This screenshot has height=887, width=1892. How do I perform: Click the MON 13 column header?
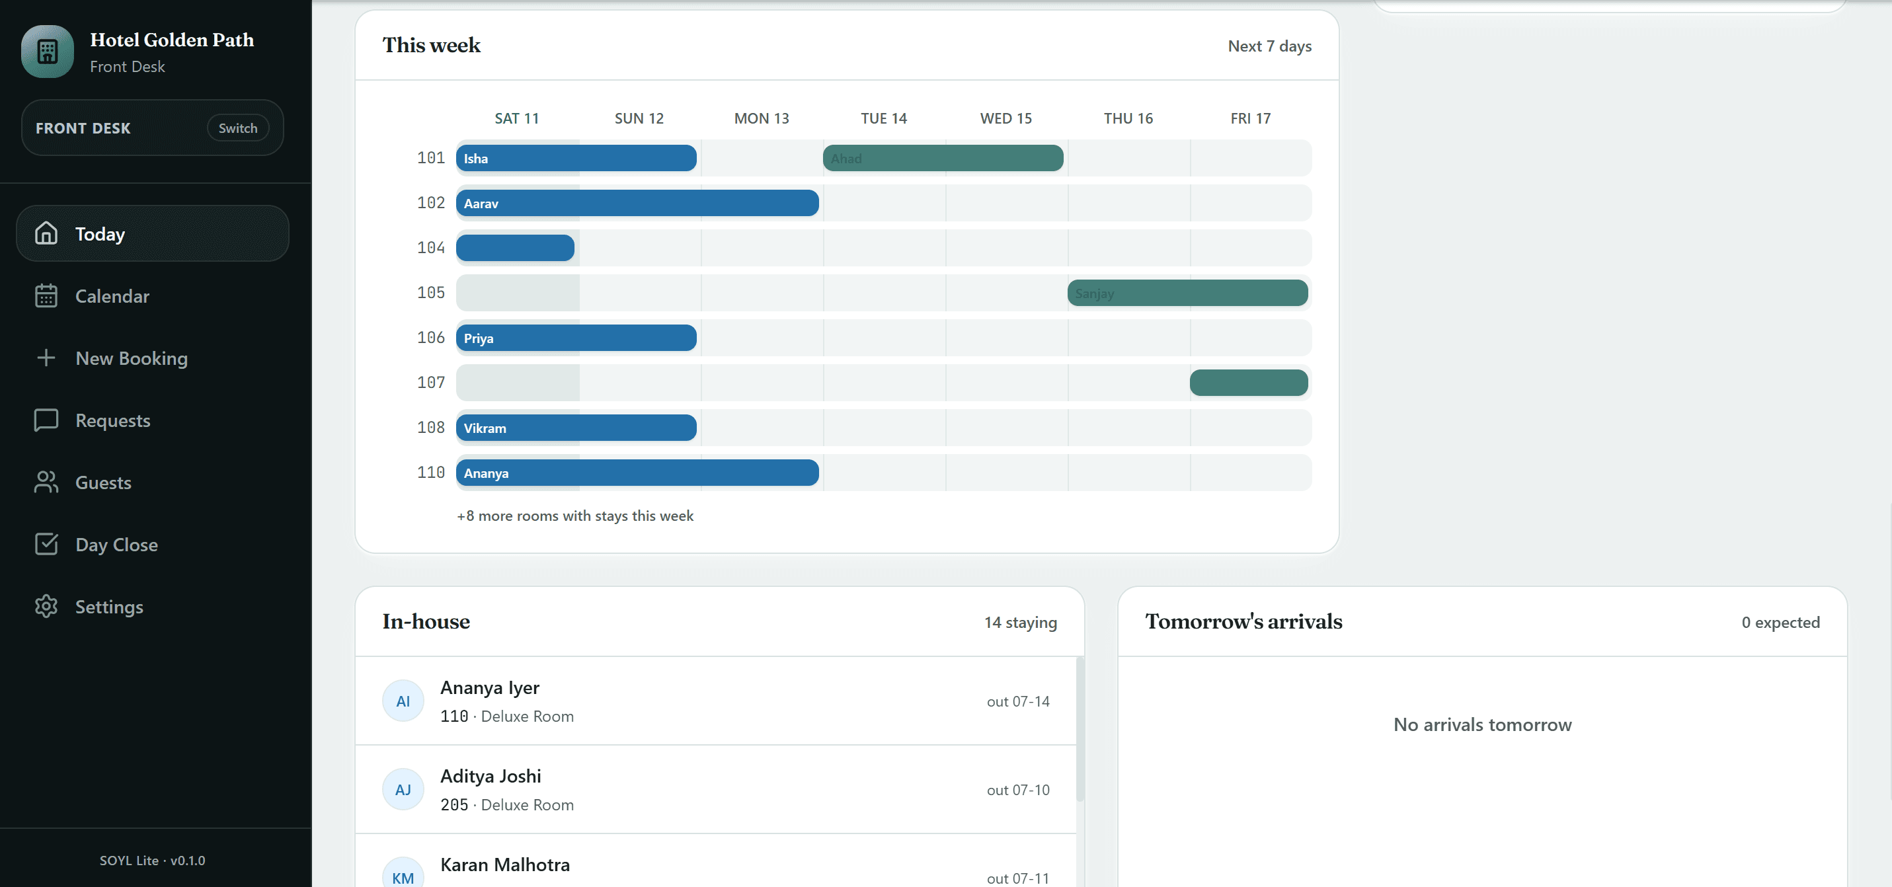click(x=762, y=118)
